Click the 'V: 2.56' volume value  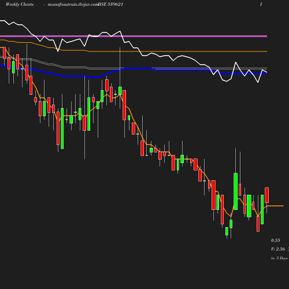click(x=278, y=249)
